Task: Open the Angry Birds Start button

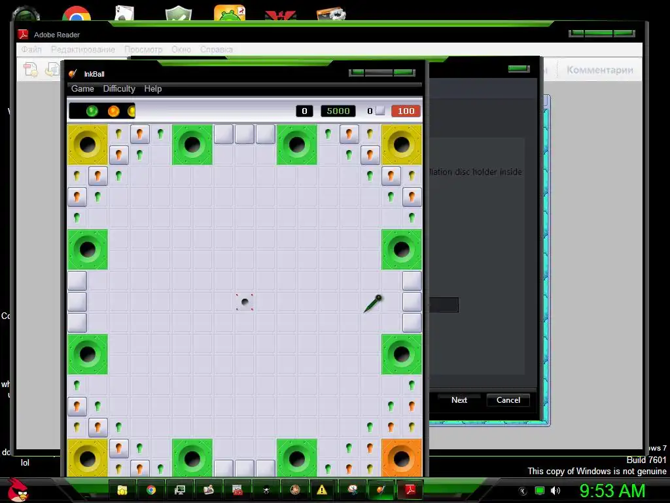Action: 18,490
